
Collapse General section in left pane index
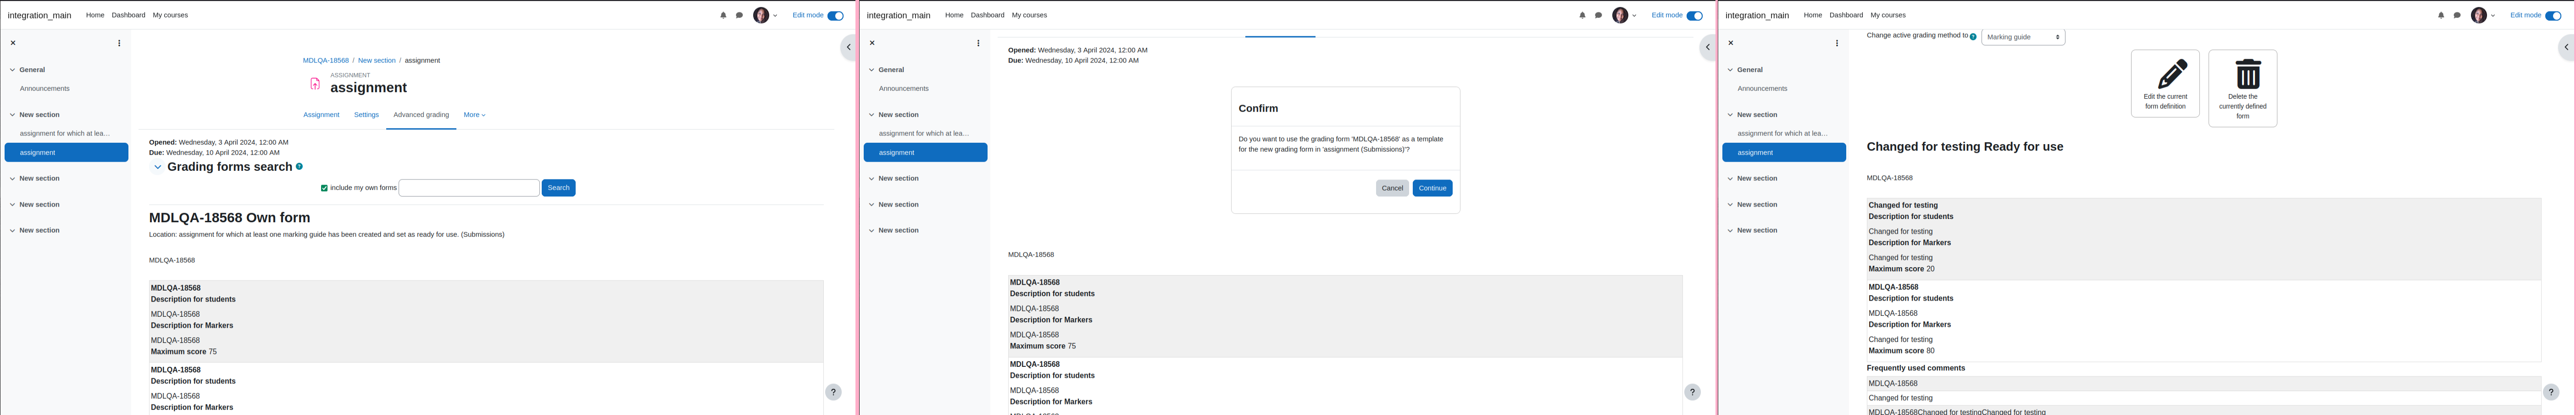(12, 70)
